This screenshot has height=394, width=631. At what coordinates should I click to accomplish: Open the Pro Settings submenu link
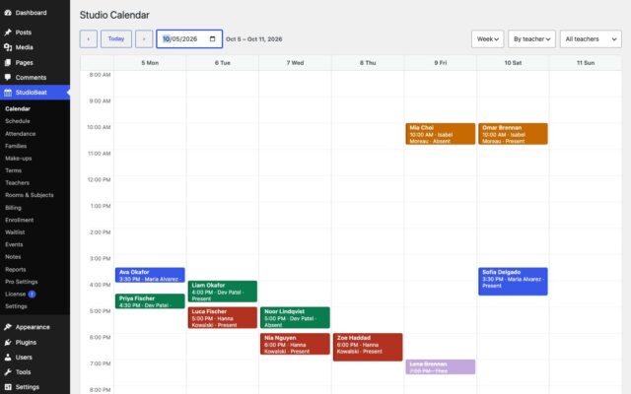click(22, 282)
